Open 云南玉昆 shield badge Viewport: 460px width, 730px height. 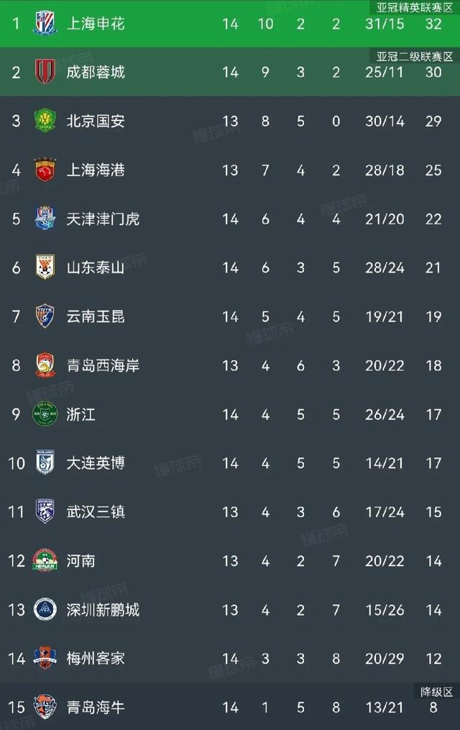pyautogui.click(x=45, y=316)
